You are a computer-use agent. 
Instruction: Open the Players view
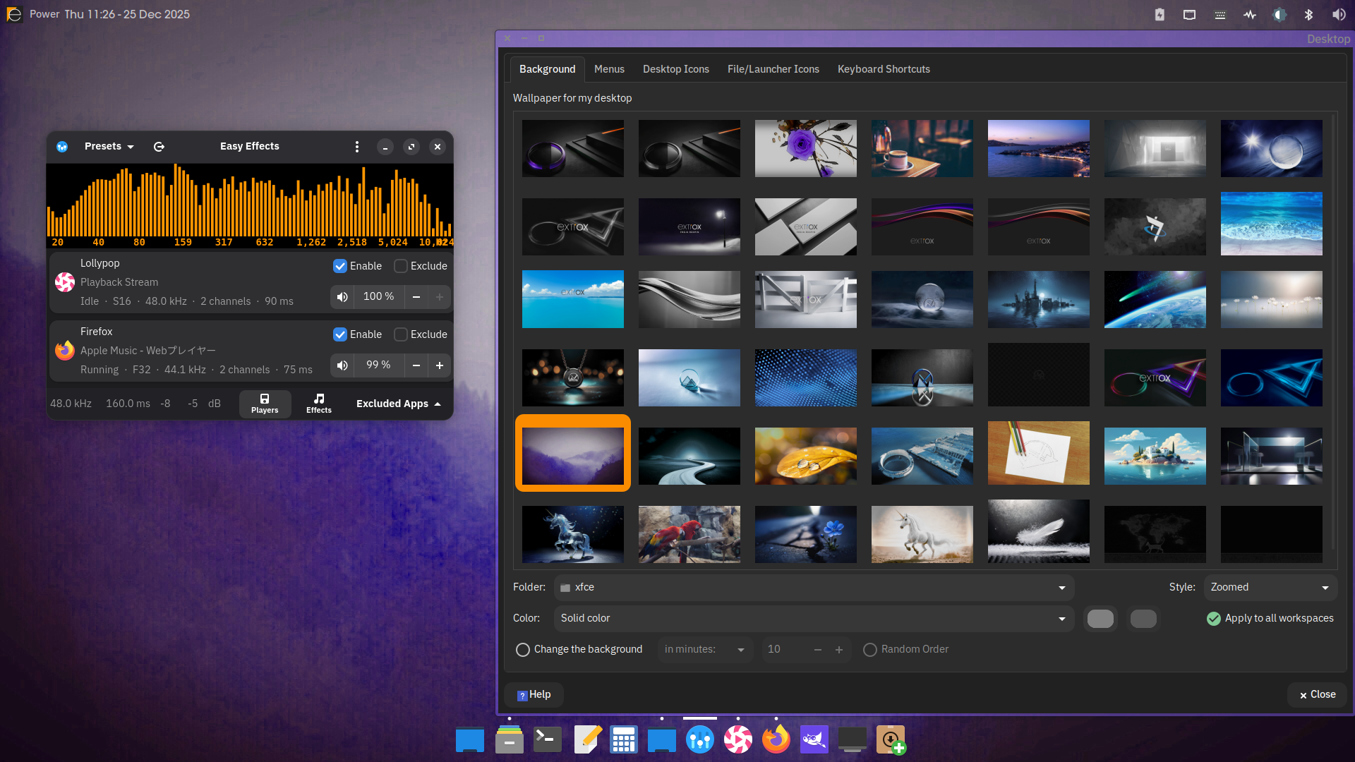[x=265, y=404]
